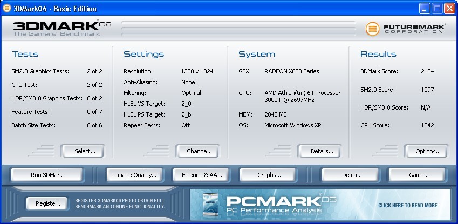Click the 3DMark06 title bar icon
458x224 pixels.
click(x=6, y=8)
